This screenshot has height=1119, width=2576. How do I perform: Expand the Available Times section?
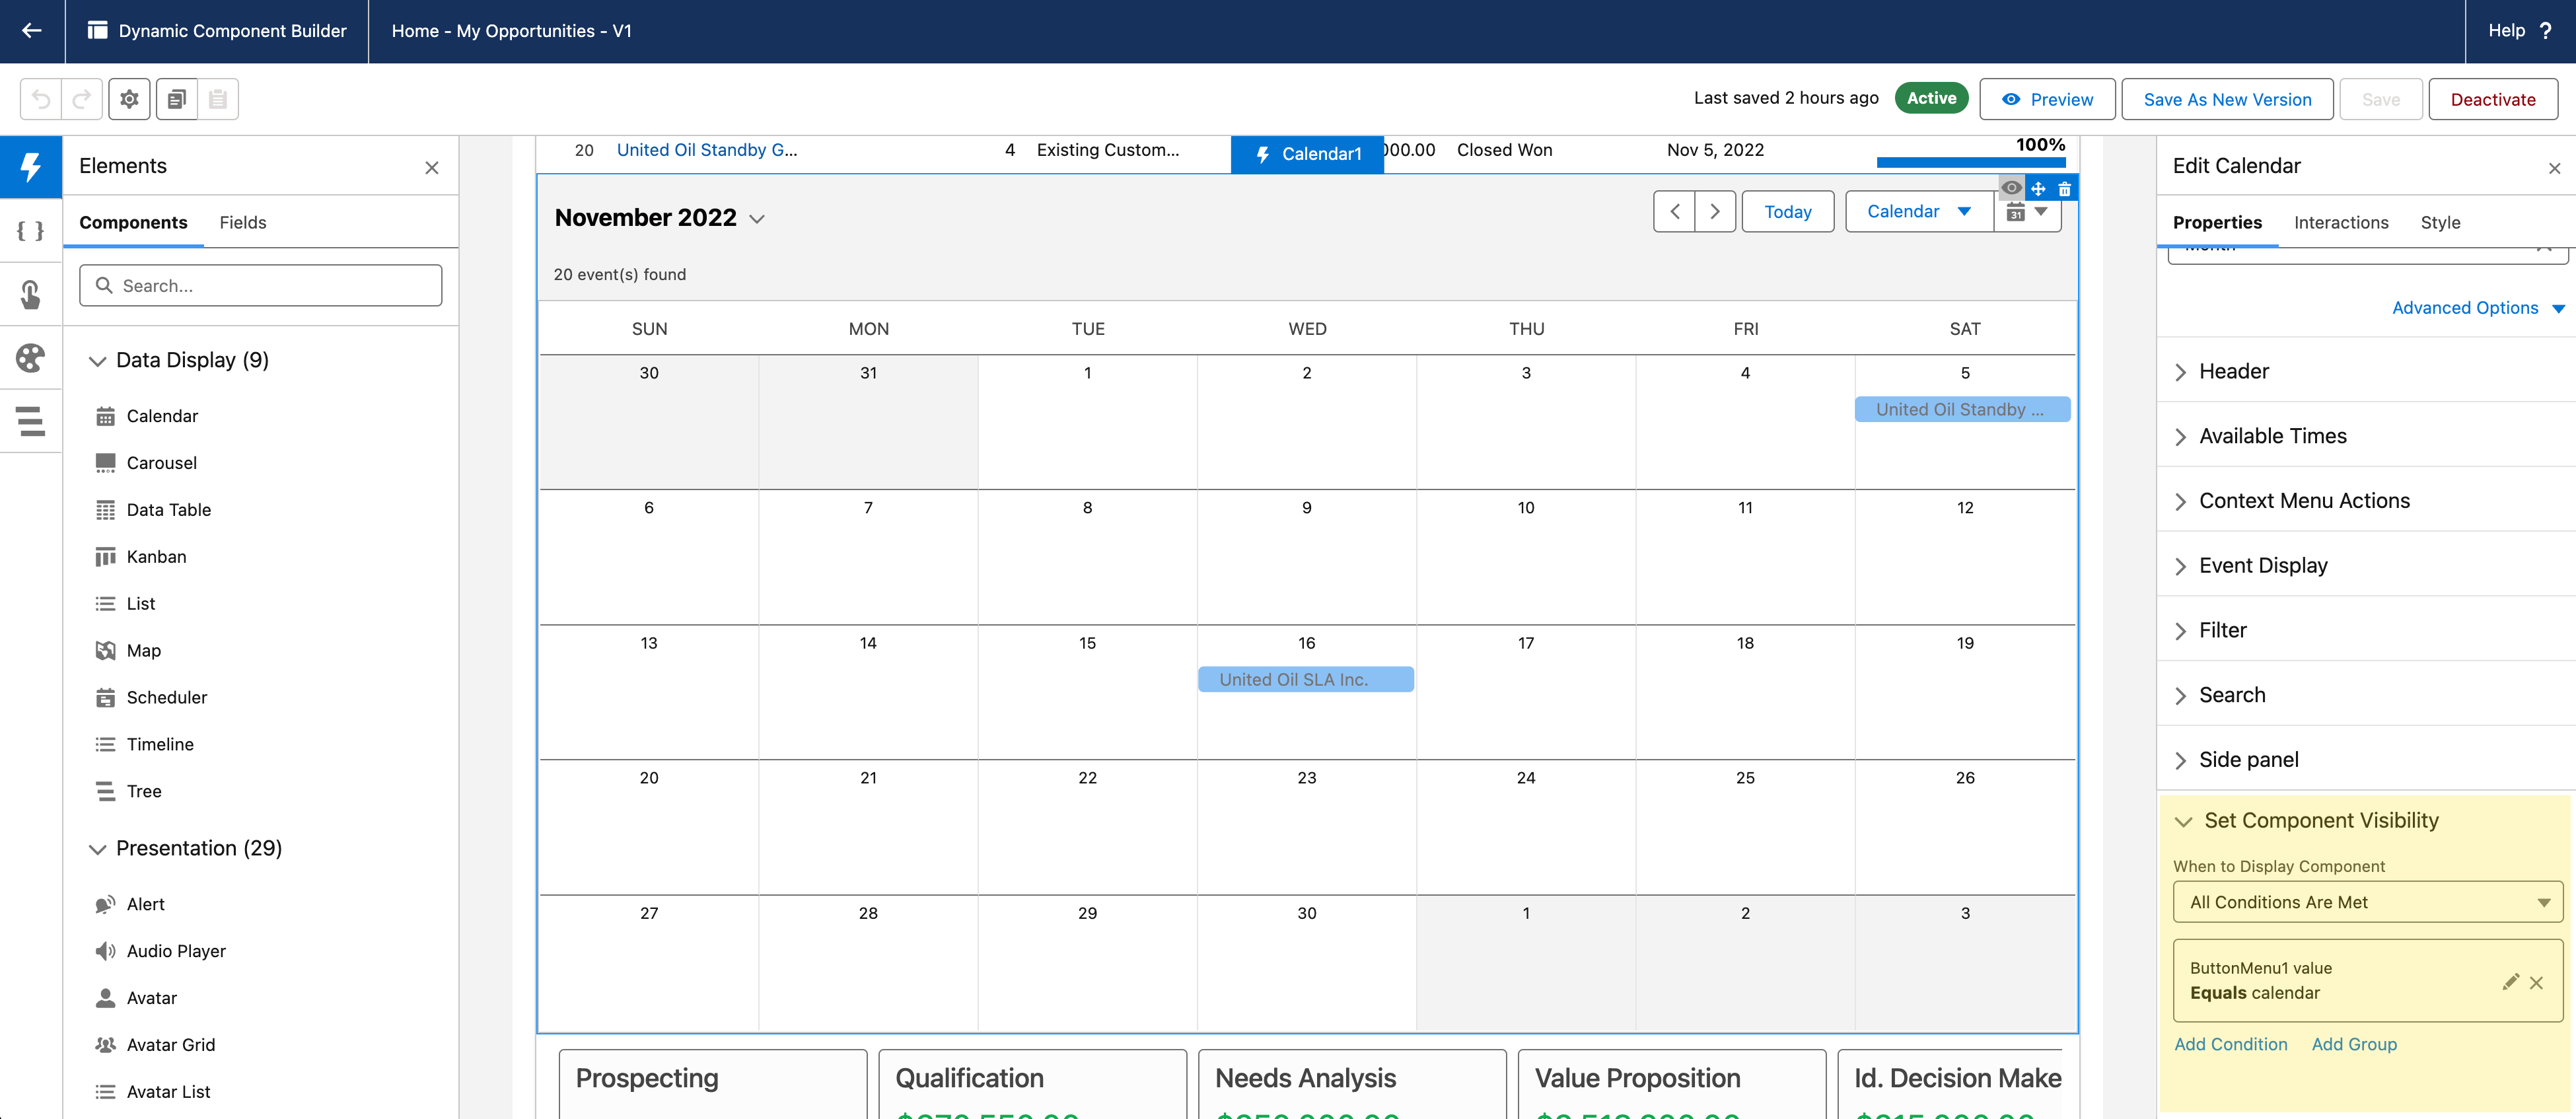pyautogui.click(x=2365, y=437)
